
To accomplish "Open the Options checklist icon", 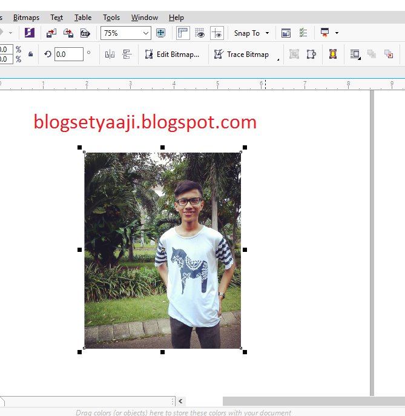I will click(303, 33).
